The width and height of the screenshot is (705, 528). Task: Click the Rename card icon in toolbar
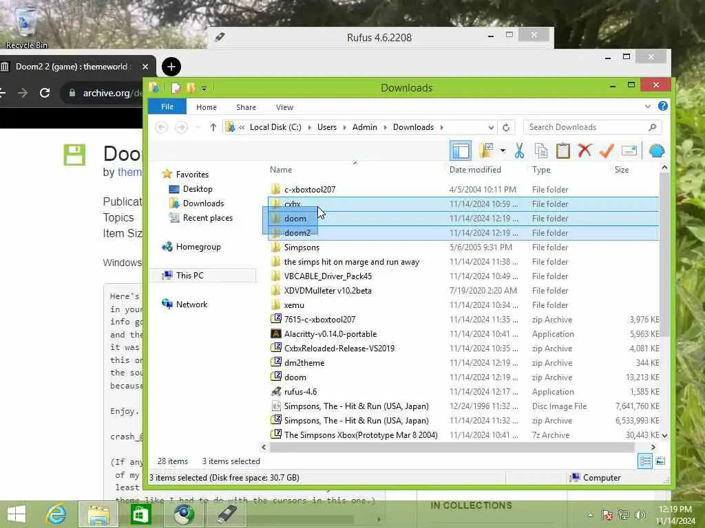(x=629, y=151)
